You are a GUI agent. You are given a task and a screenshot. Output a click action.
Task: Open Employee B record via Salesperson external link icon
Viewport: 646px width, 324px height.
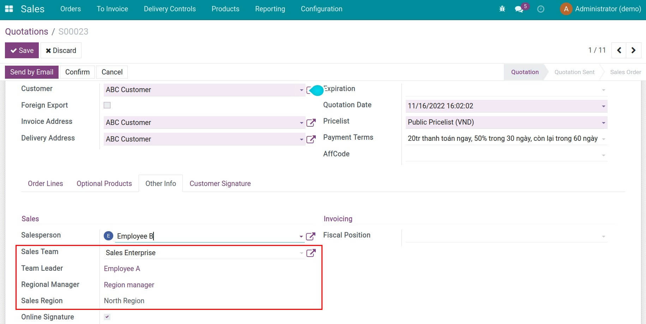(311, 236)
